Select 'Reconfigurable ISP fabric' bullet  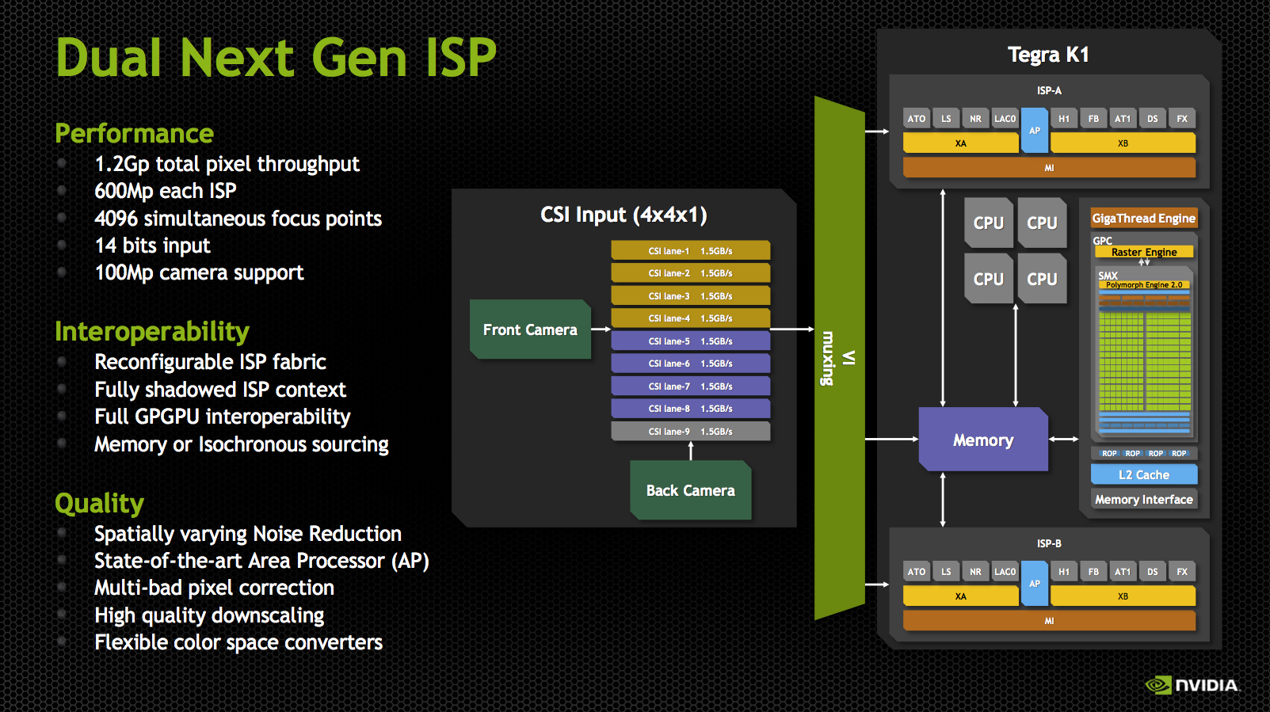point(210,362)
